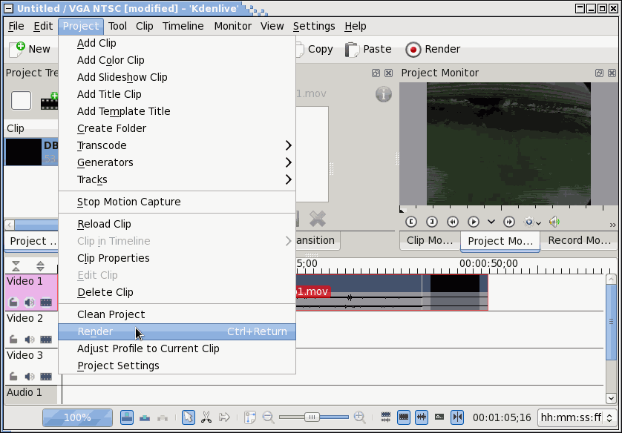Click the Render toolbar button

(433, 49)
